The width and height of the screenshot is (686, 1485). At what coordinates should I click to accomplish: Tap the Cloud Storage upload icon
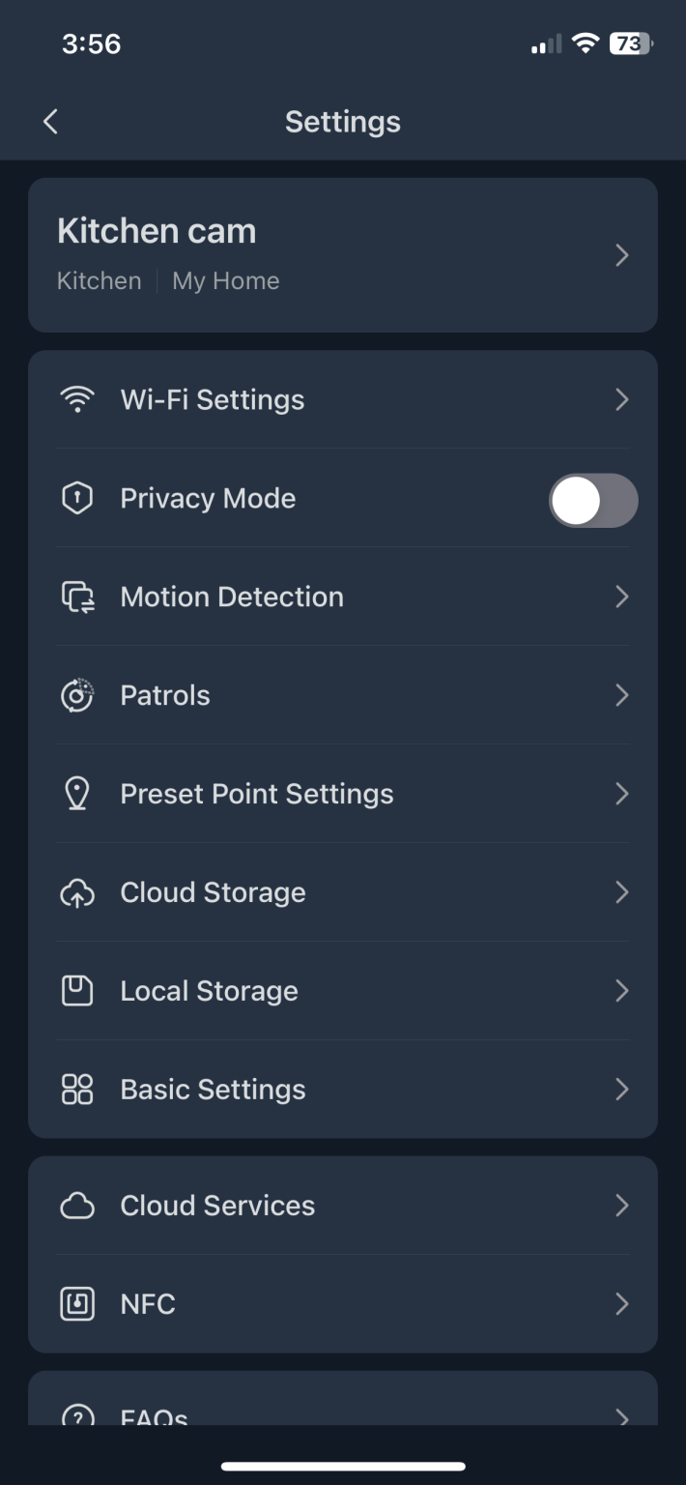[x=77, y=893]
